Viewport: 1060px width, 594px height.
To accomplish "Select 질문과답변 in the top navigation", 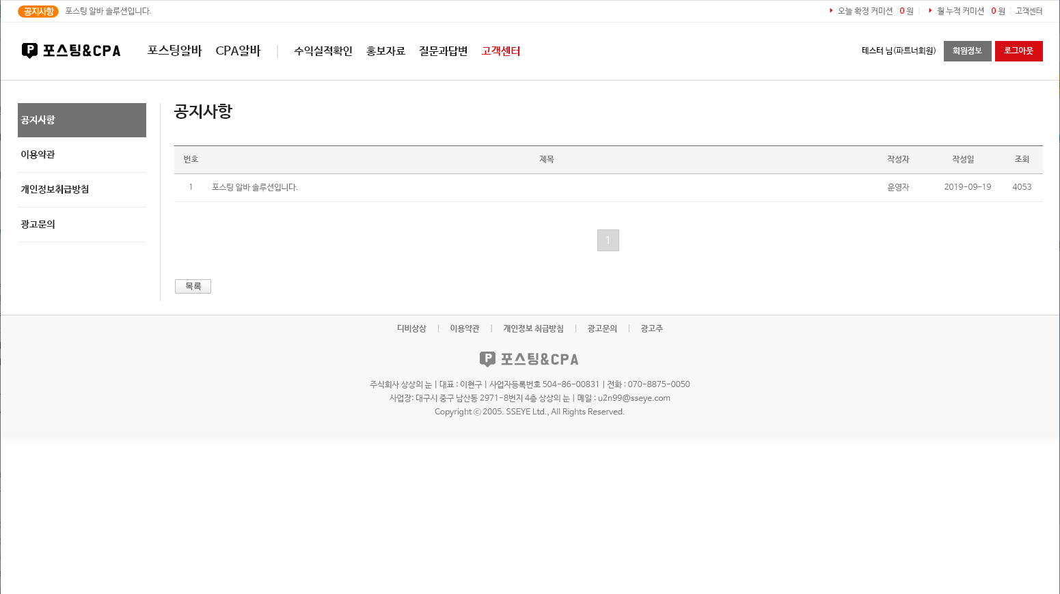I will pos(443,51).
